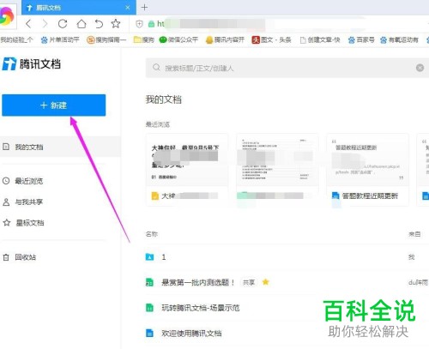Screen dimensions: 429x349
Task: Click the 答题教程近期更新 card title
Action: [x=370, y=196]
